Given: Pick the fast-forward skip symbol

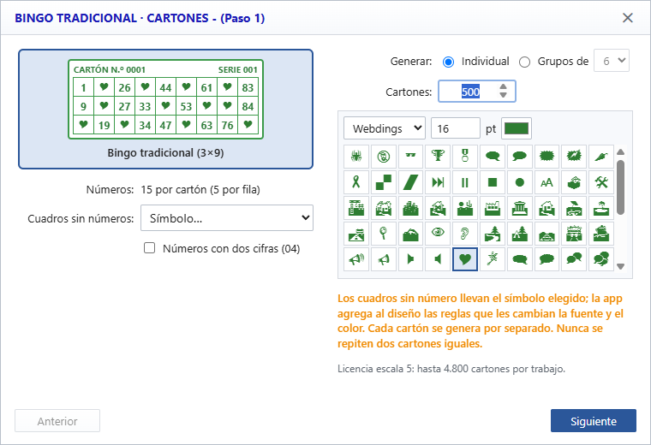Looking at the screenshot, I should [438, 182].
